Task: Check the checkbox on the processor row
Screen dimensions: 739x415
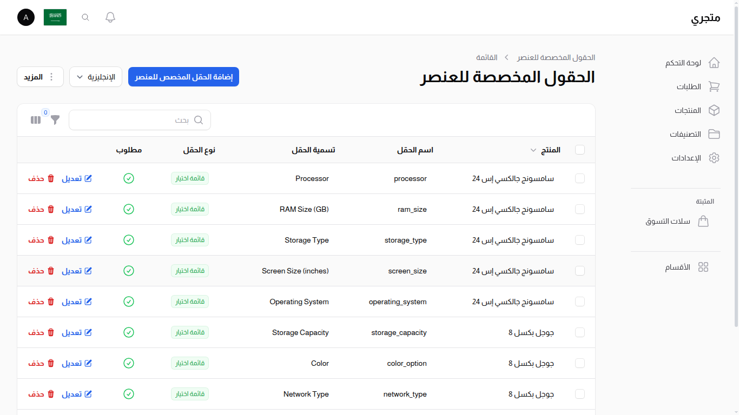Action: pos(579,178)
